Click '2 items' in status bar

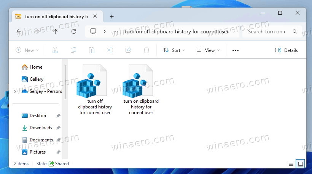tap(21, 164)
